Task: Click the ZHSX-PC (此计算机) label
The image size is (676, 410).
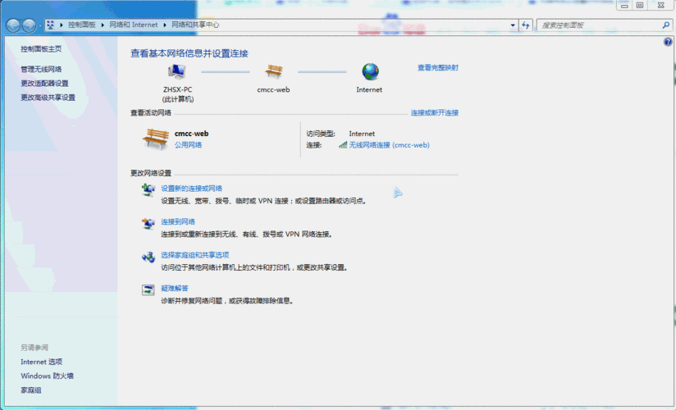Action: coord(178,94)
